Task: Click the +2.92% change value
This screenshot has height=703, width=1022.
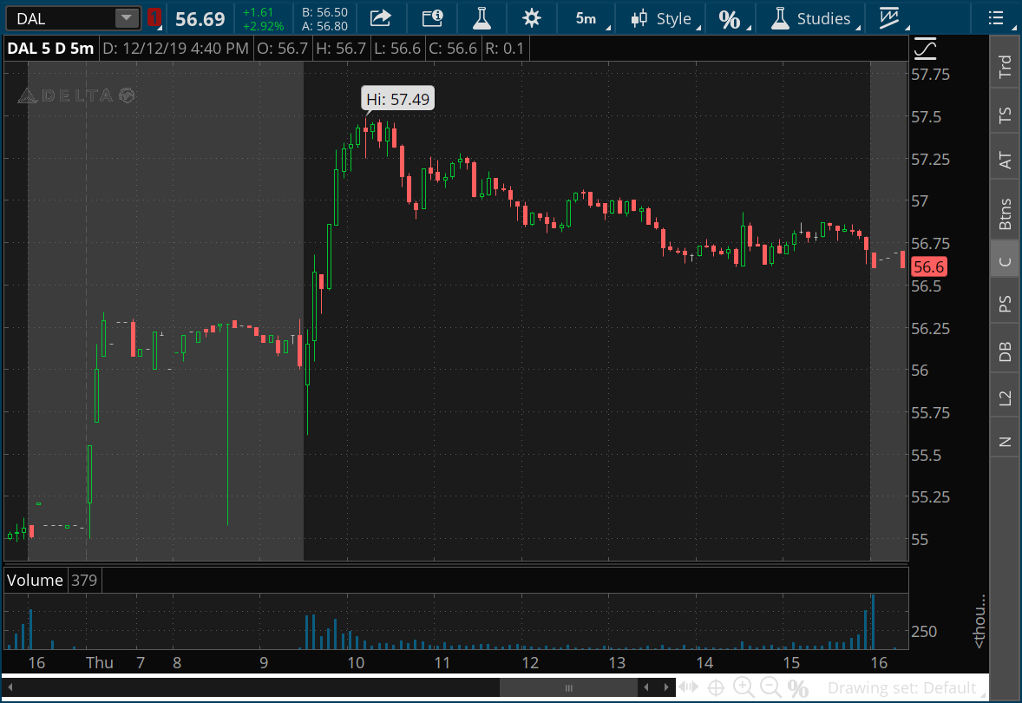Action: pyautogui.click(x=263, y=26)
